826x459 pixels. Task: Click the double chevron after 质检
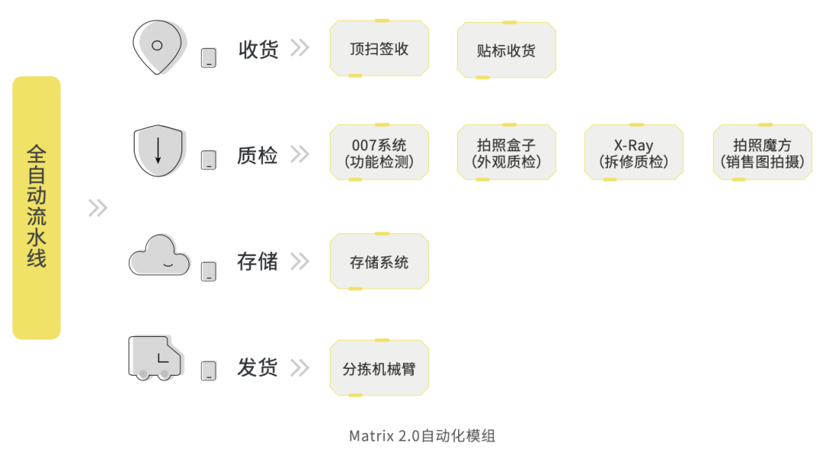[x=301, y=154]
